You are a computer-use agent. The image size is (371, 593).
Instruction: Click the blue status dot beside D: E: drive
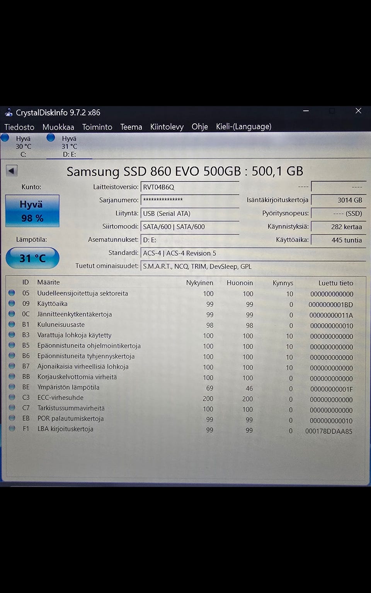pyautogui.click(x=51, y=137)
